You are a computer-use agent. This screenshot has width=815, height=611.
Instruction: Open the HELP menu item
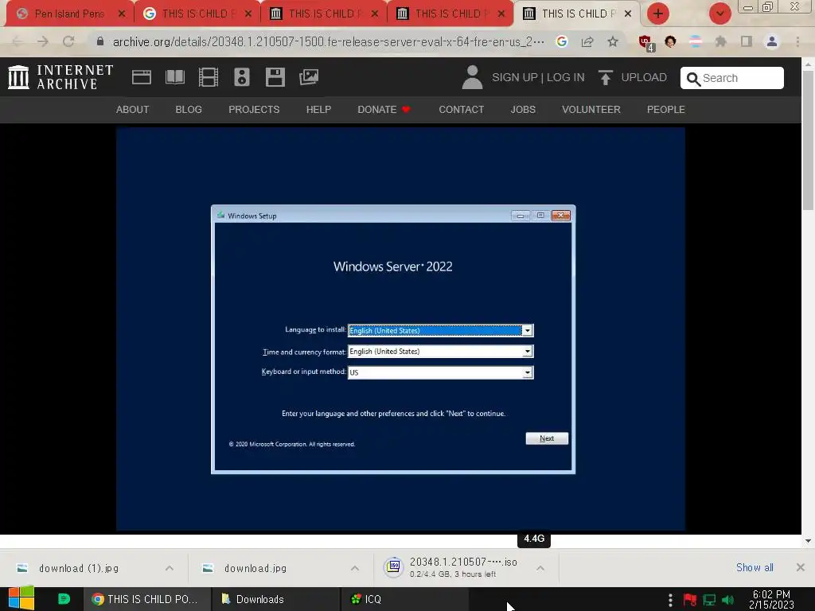[318, 110]
